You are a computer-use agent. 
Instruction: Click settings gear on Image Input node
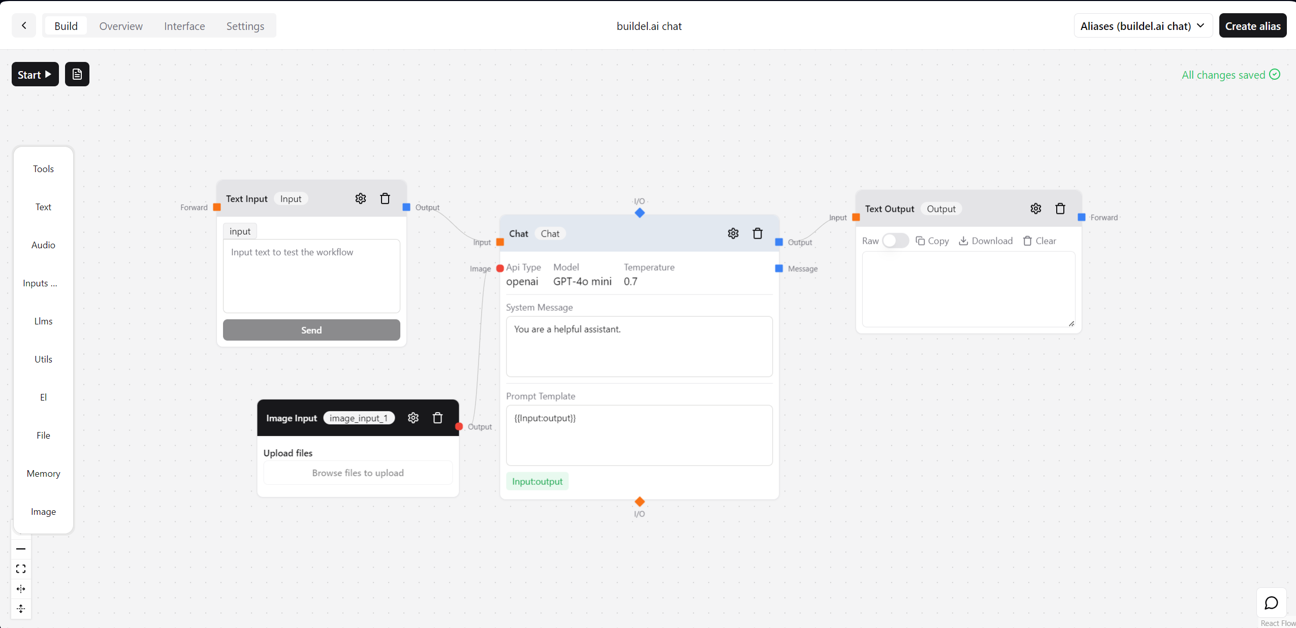tap(413, 418)
